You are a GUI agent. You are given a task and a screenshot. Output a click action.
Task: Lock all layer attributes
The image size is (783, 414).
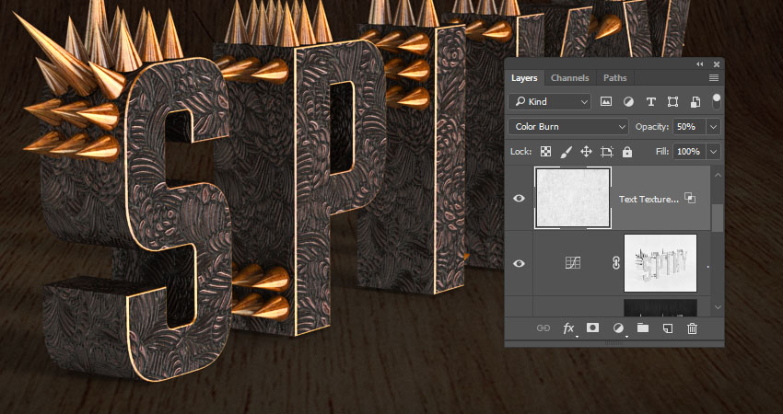[x=627, y=152]
